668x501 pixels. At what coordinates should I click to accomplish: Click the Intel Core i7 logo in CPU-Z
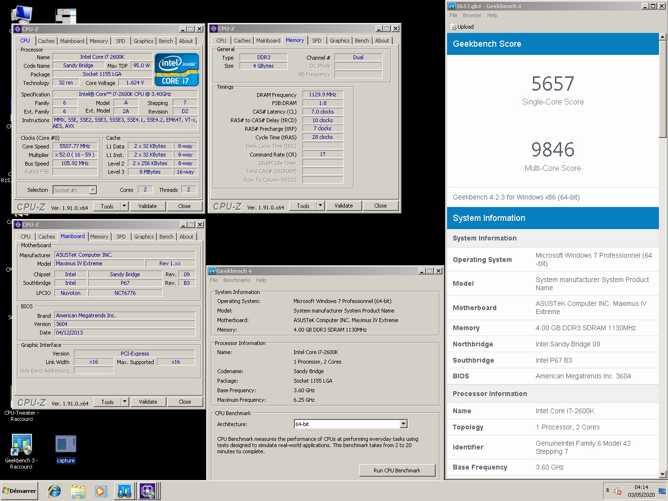(177, 70)
